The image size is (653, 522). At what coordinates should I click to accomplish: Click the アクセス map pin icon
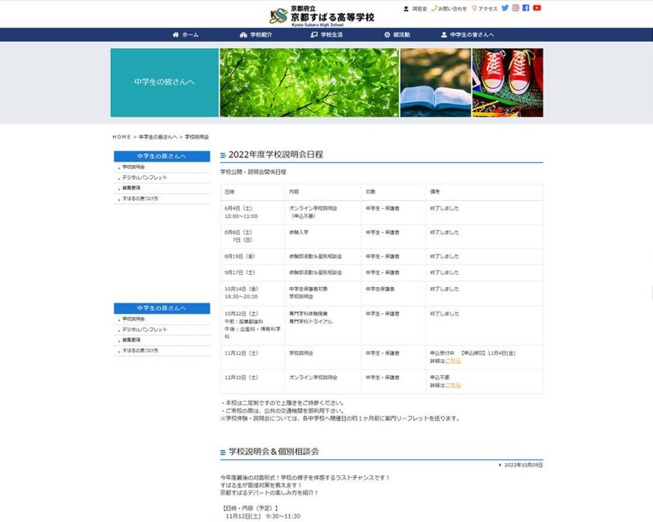(x=474, y=8)
